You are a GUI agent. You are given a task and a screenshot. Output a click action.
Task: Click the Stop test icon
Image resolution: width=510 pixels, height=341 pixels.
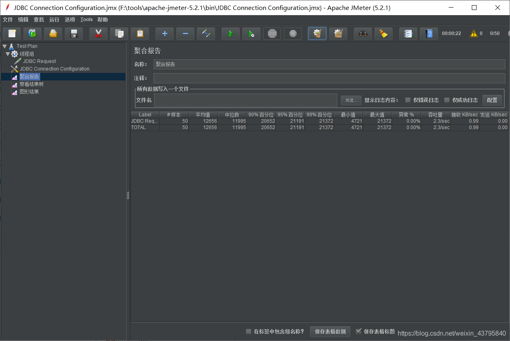click(272, 33)
